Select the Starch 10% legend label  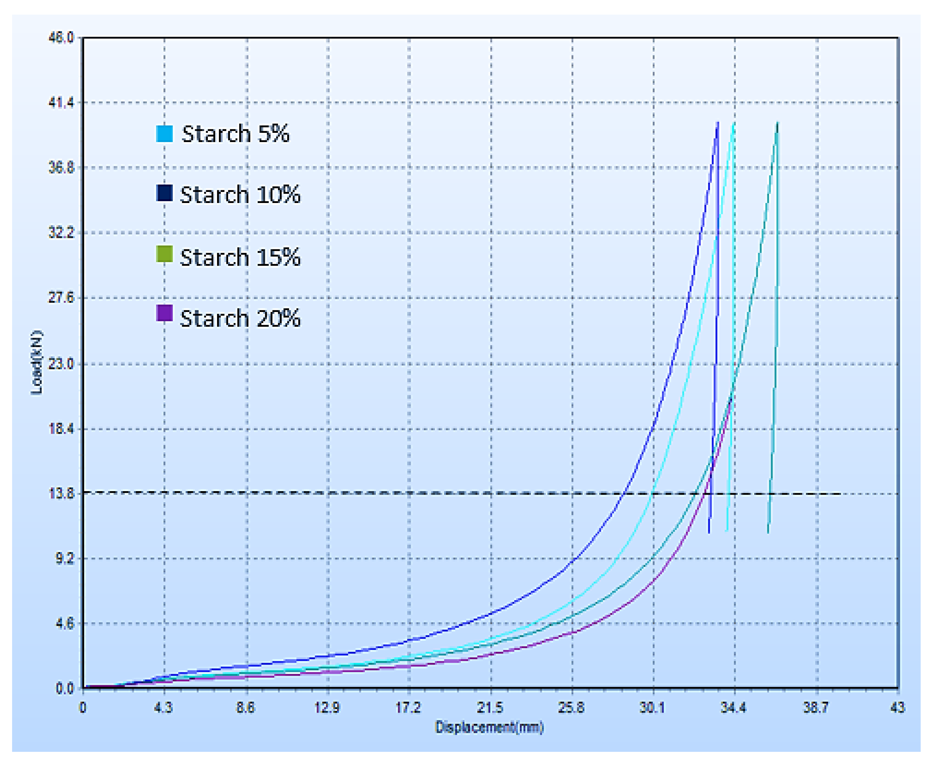tap(240, 194)
